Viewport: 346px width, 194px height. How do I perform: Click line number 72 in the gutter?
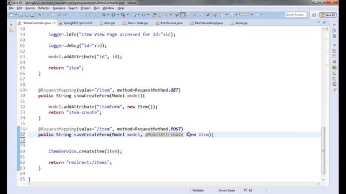tap(23, 107)
